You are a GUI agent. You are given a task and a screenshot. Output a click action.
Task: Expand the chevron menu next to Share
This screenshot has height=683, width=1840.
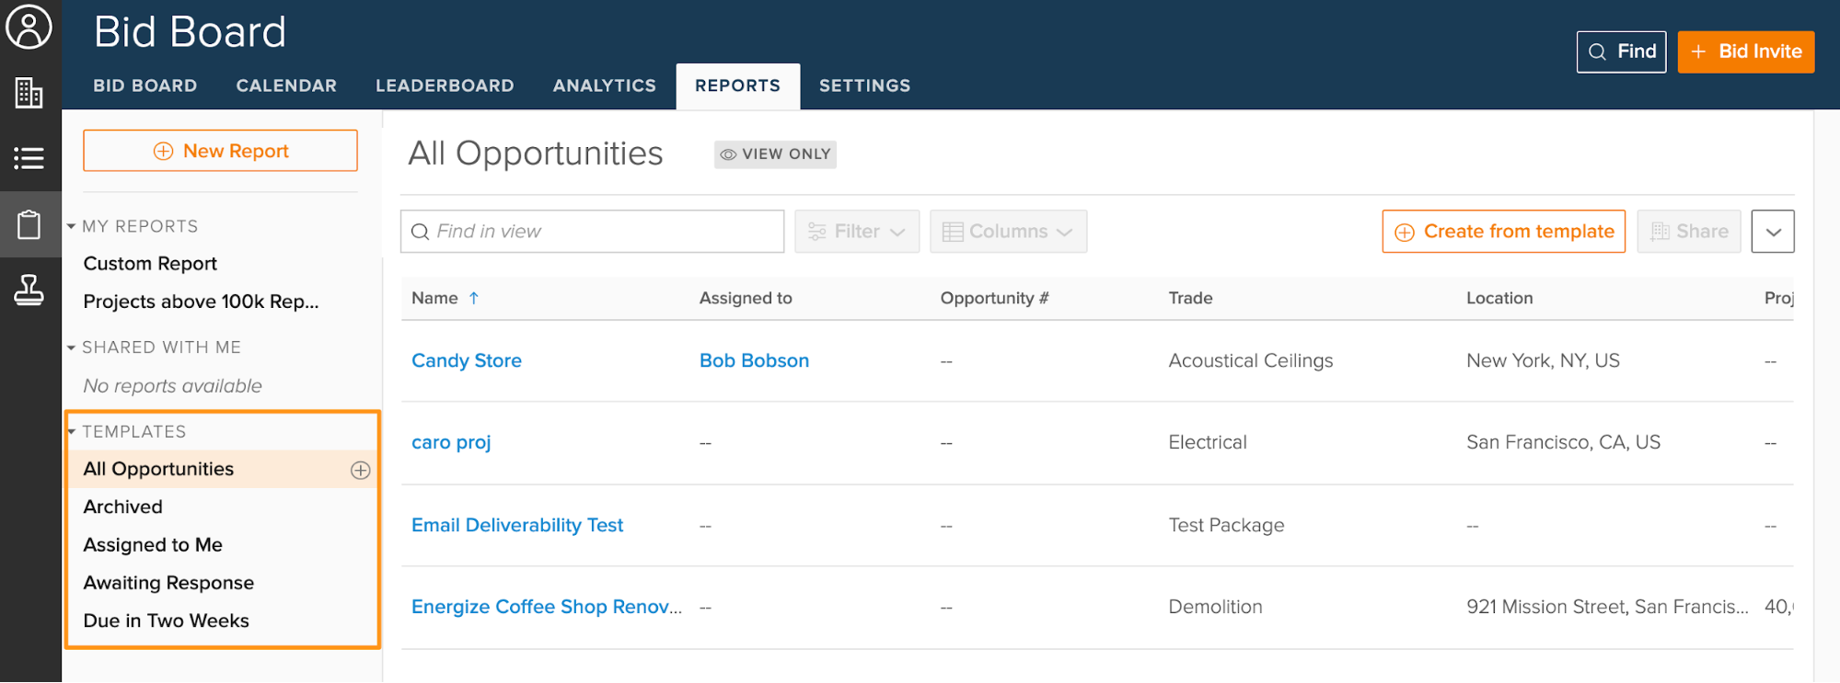[x=1773, y=232]
